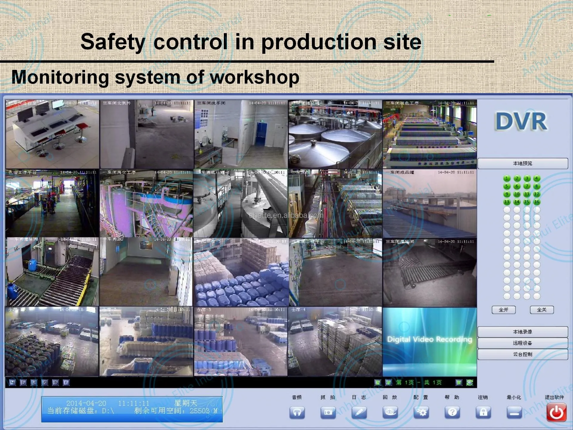Image resolution: width=573 pixels, height=430 pixels.
Task: Click the 全关 close-all button
Action: click(x=542, y=310)
